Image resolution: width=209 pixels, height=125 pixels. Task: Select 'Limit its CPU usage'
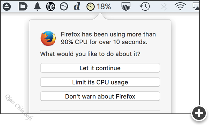click(100, 82)
